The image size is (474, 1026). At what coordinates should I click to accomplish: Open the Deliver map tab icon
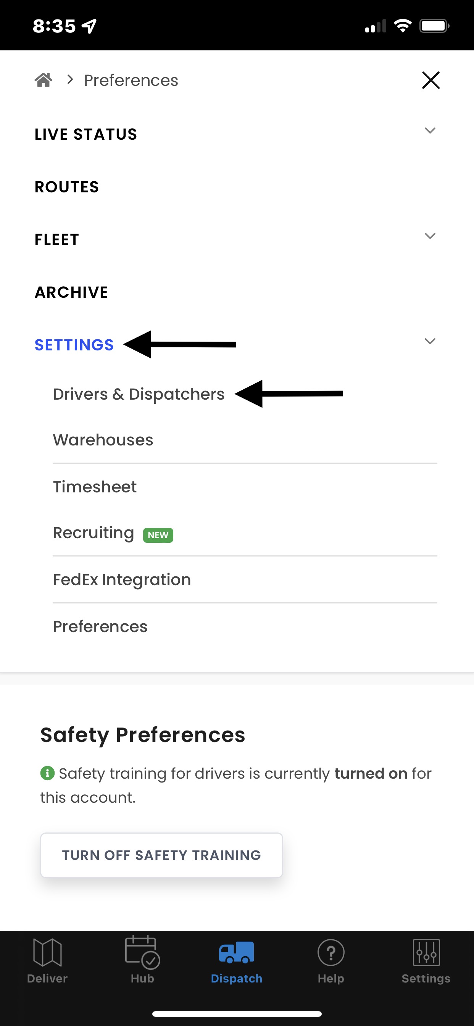[x=47, y=952]
